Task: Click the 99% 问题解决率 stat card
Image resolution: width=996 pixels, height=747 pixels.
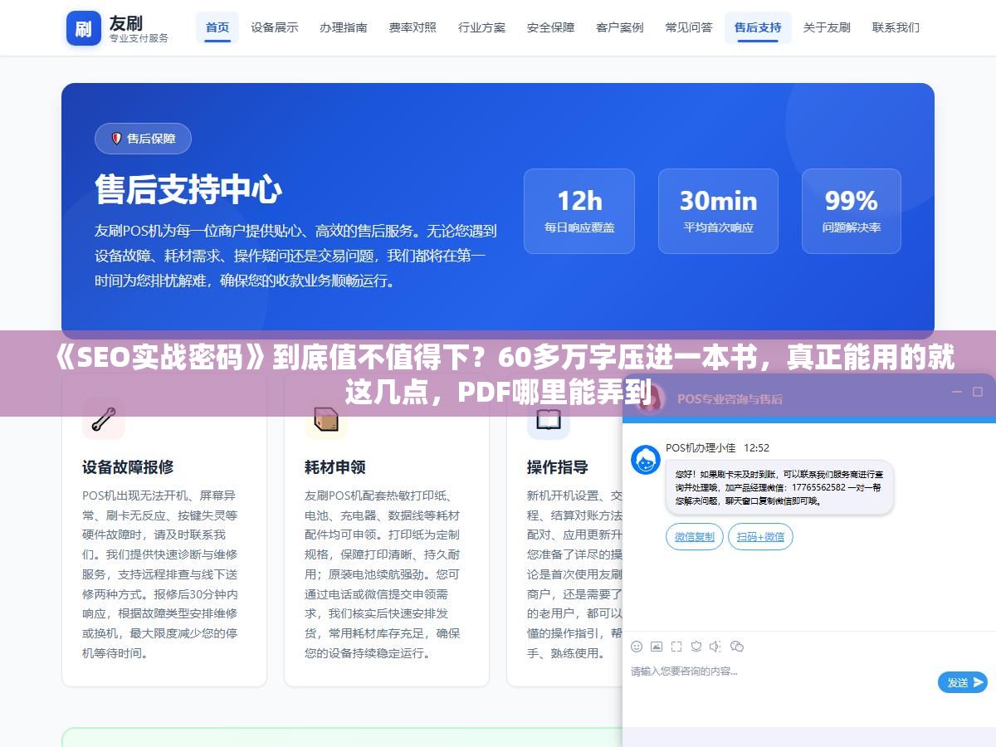Action: click(852, 211)
